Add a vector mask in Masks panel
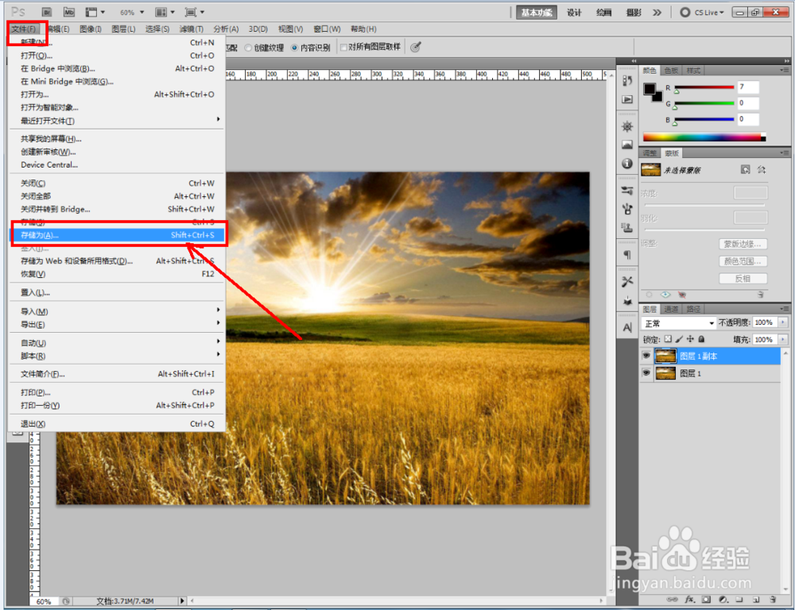Viewport: 795px width, 610px height. pyautogui.click(x=761, y=169)
